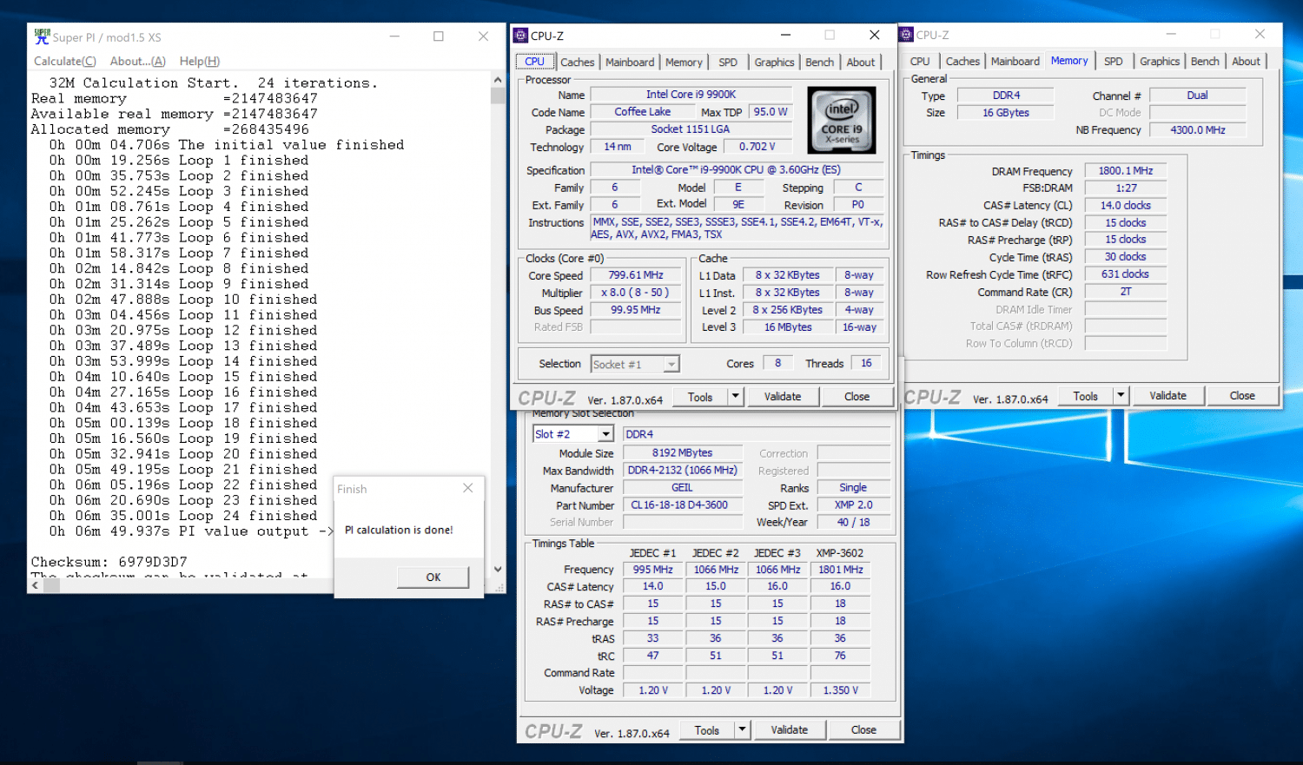1303x765 pixels.
Task: Click the Super PI title bar icon
Action: click(x=42, y=36)
